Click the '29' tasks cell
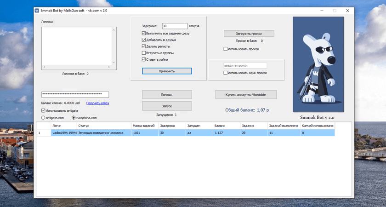 click(x=254, y=133)
